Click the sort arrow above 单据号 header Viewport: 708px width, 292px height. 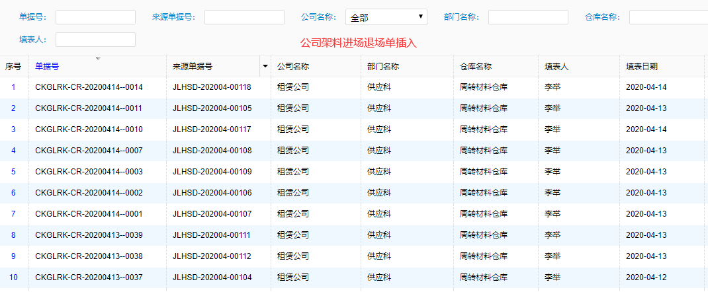(98, 59)
